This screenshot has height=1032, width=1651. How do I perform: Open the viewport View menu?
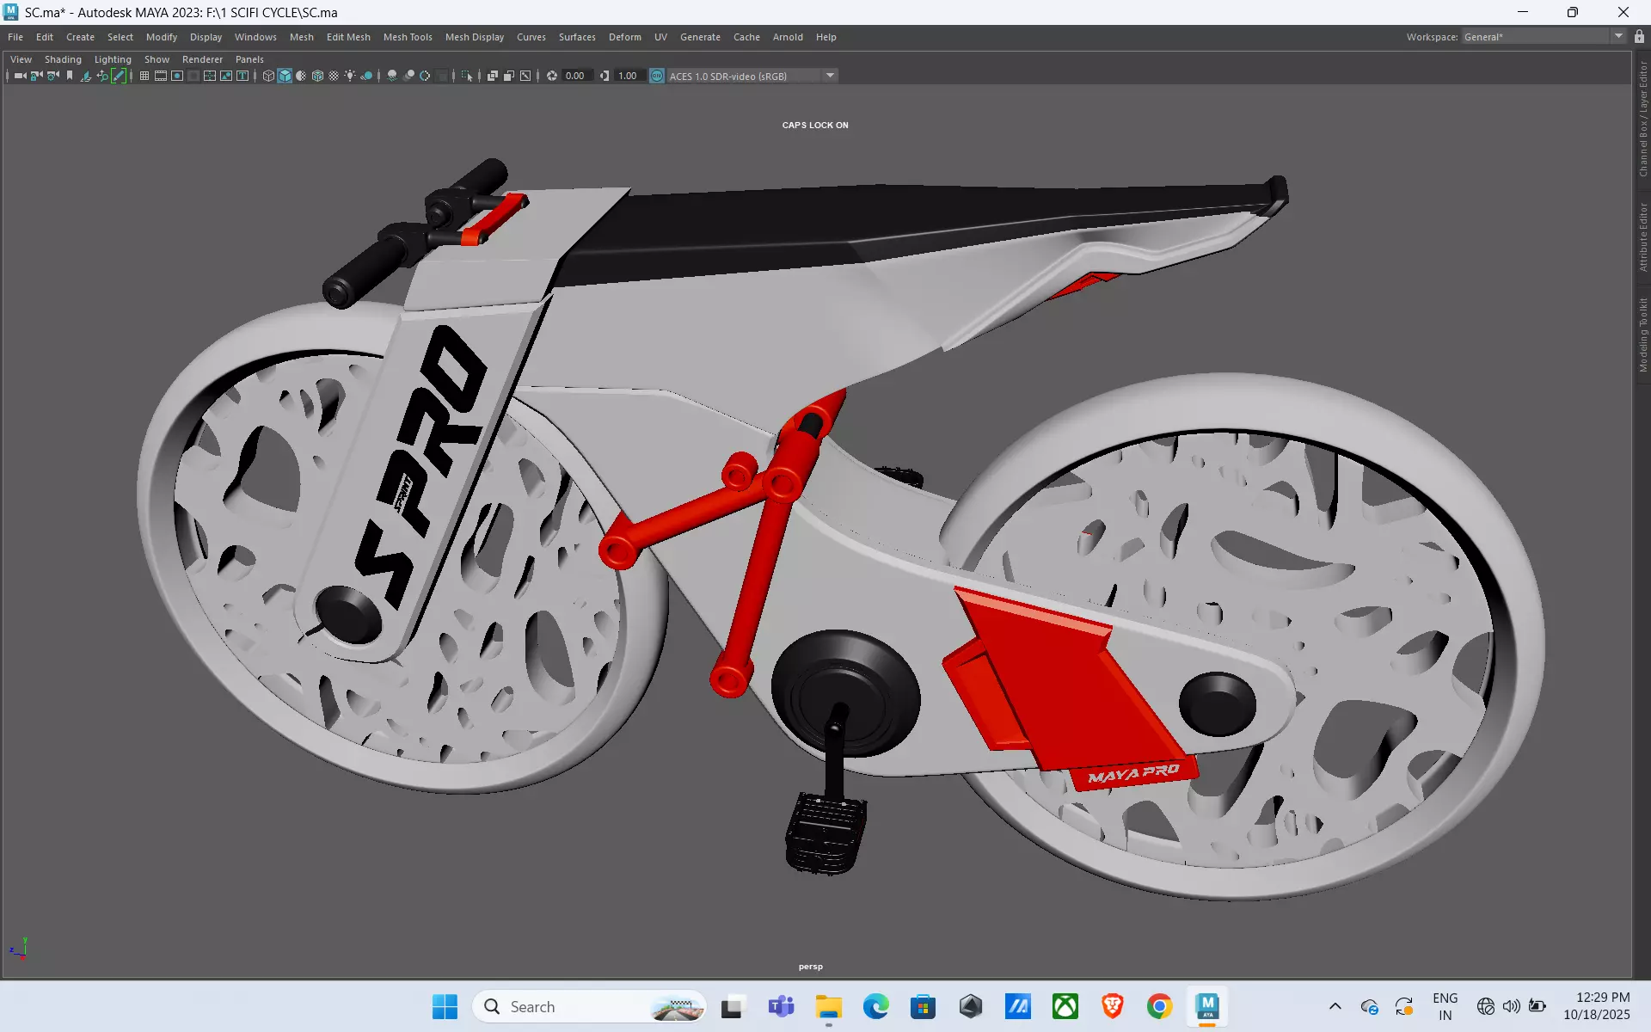(x=21, y=59)
